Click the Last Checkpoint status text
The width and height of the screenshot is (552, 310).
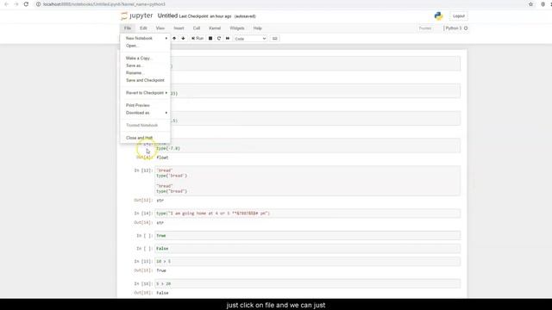tap(205, 16)
